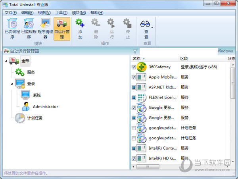Click the horizontal scrollbar left arrow

[x=133, y=167]
